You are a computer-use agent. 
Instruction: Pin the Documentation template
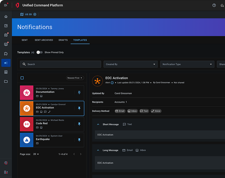[x=79, y=93]
